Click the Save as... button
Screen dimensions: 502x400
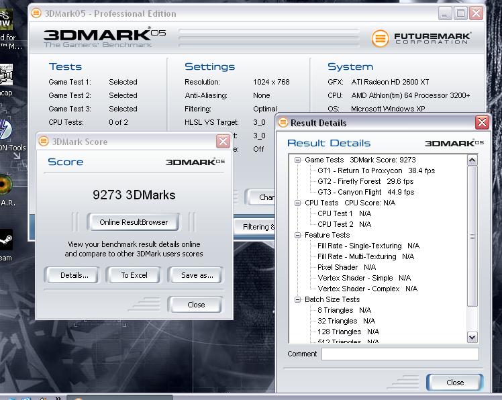195,275
